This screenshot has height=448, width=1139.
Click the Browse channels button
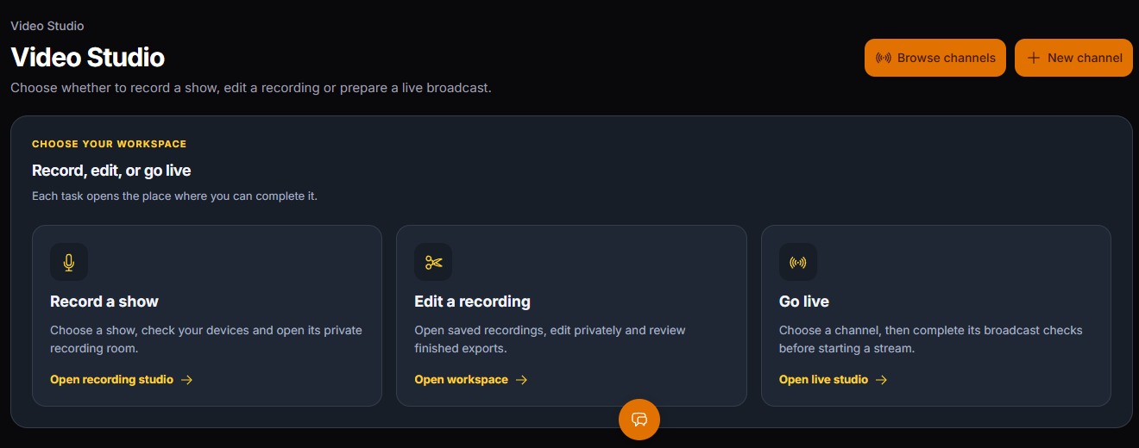[934, 58]
